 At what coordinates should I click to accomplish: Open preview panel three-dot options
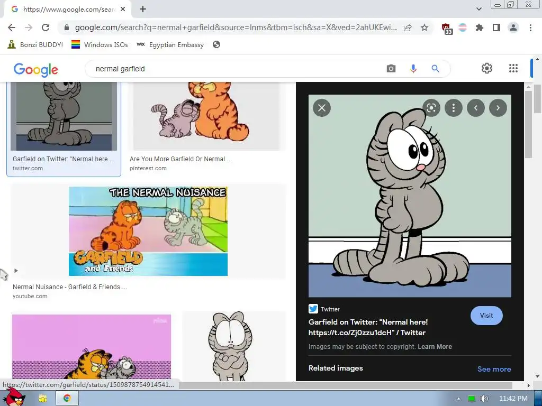click(x=454, y=108)
